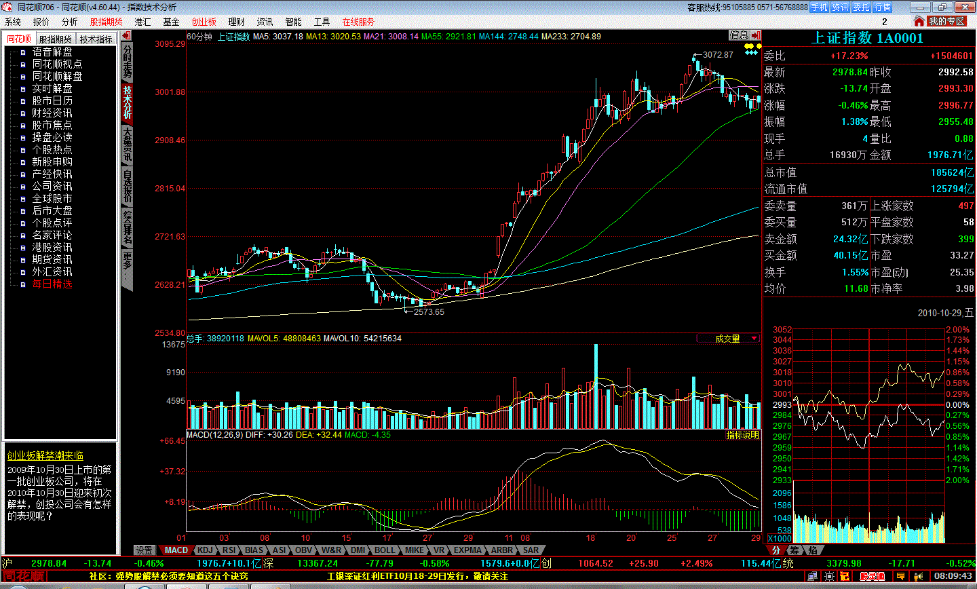Viewport: 977px width, 589px height.
Task: Open the 记 notes icon in the status bar
Action: pos(844,576)
